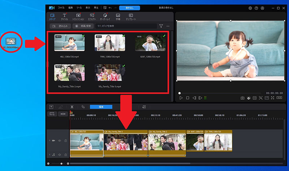Viewport: 289px width, 171px height.
Task: Click the add track icon beside ruler
Action: [x=52, y=114]
